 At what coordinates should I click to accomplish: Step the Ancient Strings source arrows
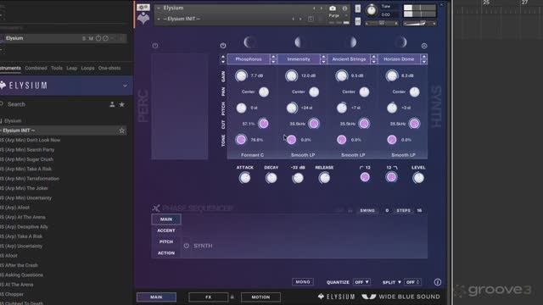pyautogui.click(x=373, y=59)
